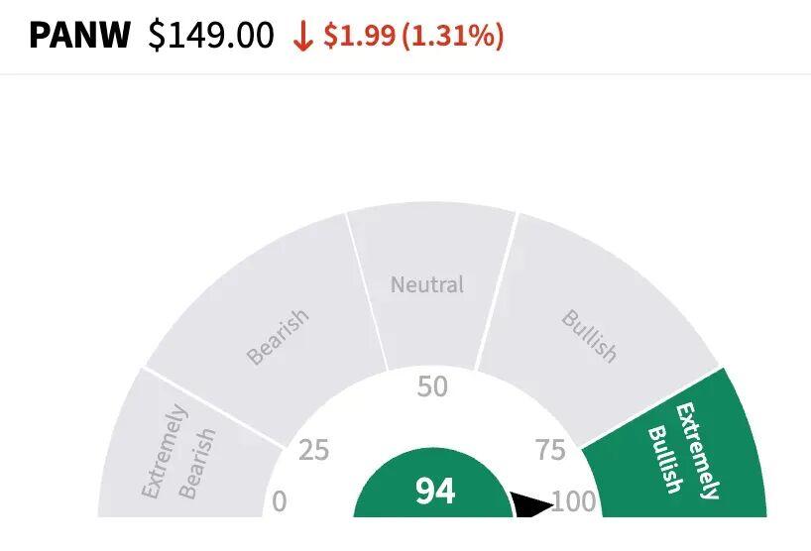Image resolution: width=811 pixels, height=551 pixels.
Task: Click the 0 gauge scale label
Action: coord(279,501)
